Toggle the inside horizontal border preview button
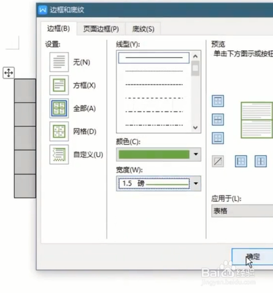This screenshot has width=273, height=293. [218, 120]
